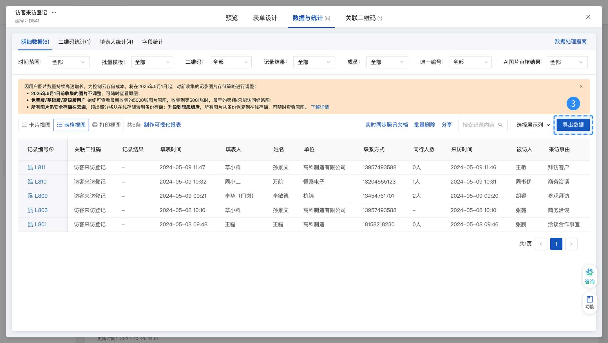
Task: Click the 编号：D541 form number text
Action: pyautogui.click(x=27, y=21)
